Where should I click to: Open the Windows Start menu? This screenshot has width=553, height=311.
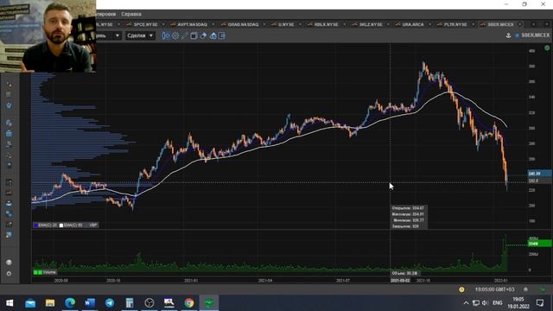point(10,303)
